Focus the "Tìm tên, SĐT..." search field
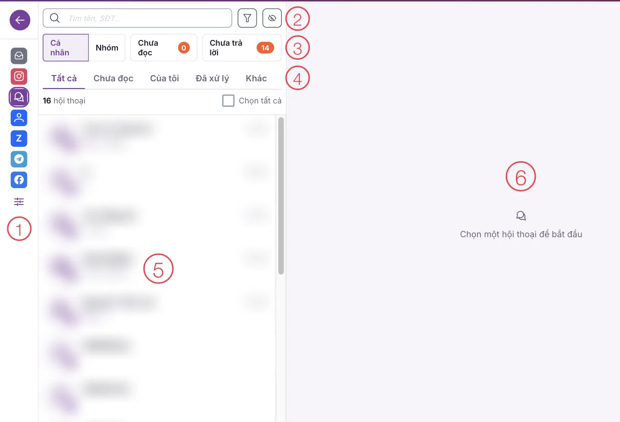The width and height of the screenshot is (620, 422). (x=138, y=18)
